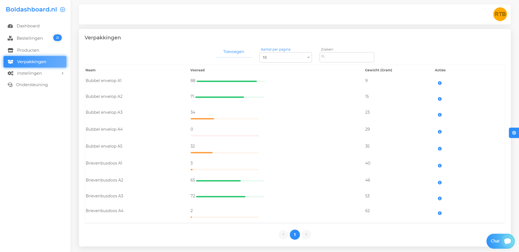Viewport: 519px width, 252px height.
Task: Click the stock bar for Bubbel envelop A1
Action: [231, 81]
